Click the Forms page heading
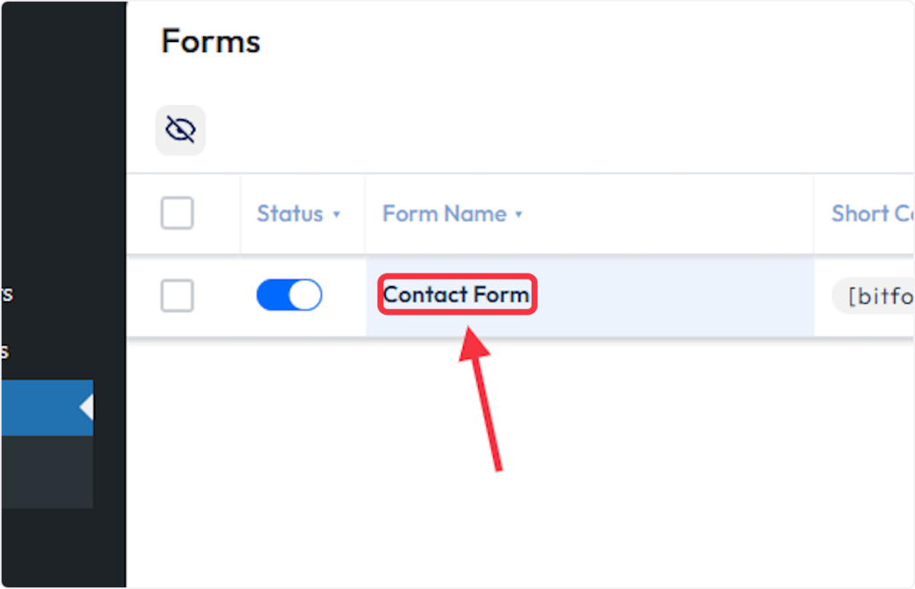The height and width of the screenshot is (589, 915). click(x=210, y=41)
